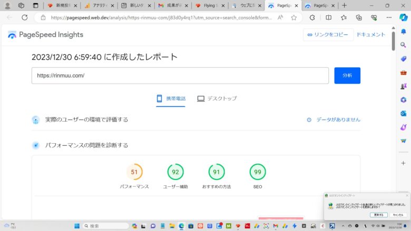The height and width of the screenshot is (231, 411).
Task: Open the Windows Start menu
Action: point(76,226)
